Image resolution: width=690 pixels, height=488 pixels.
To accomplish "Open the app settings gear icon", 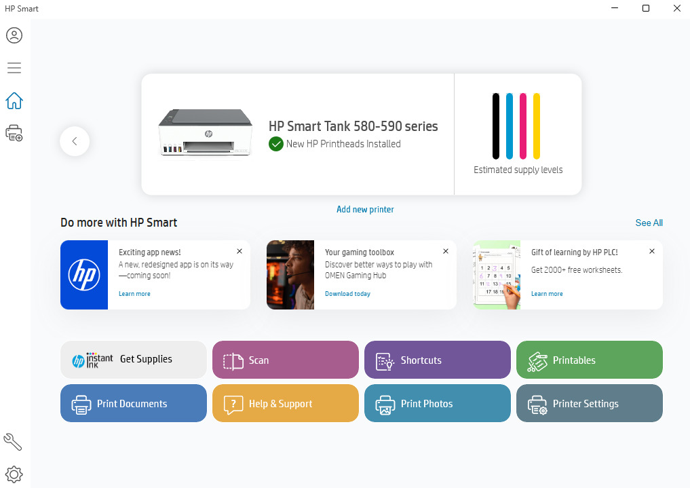I will (x=14, y=474).
